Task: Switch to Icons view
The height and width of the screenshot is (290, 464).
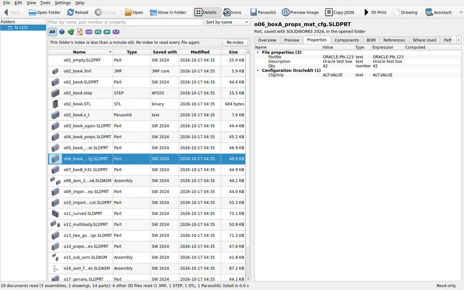Action: coord(232,13)
